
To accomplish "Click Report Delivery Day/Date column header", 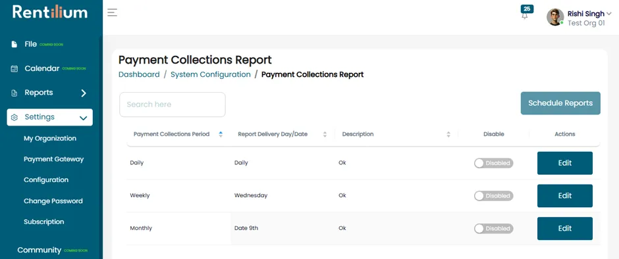I will (x=273, y=134).
